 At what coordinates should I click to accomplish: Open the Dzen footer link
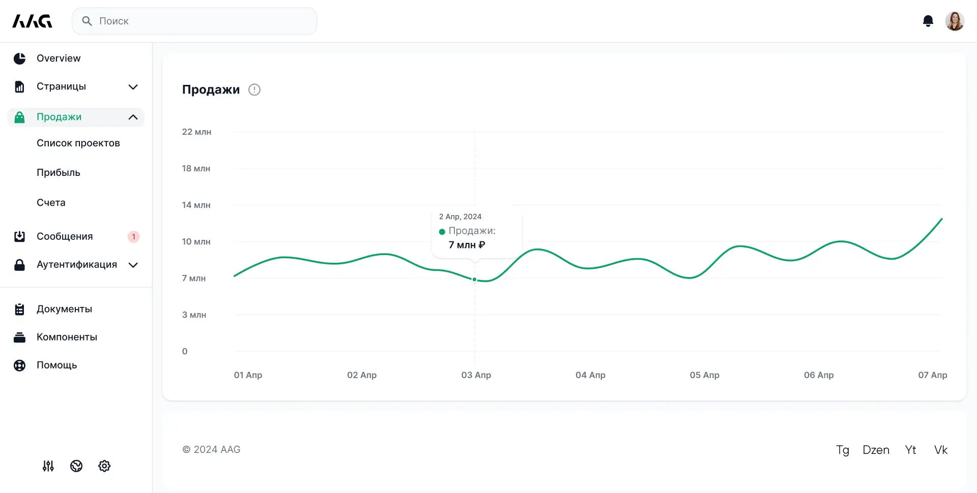[x=876, y=450]
